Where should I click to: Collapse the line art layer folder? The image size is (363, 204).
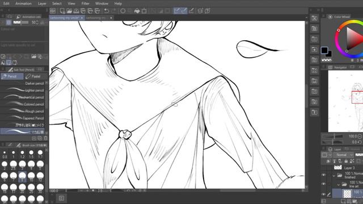(x=338, y=185)
